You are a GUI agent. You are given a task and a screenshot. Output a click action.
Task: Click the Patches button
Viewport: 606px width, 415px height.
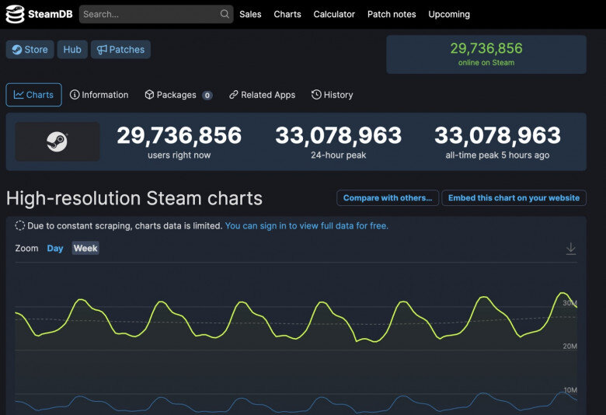click(120, 50)
